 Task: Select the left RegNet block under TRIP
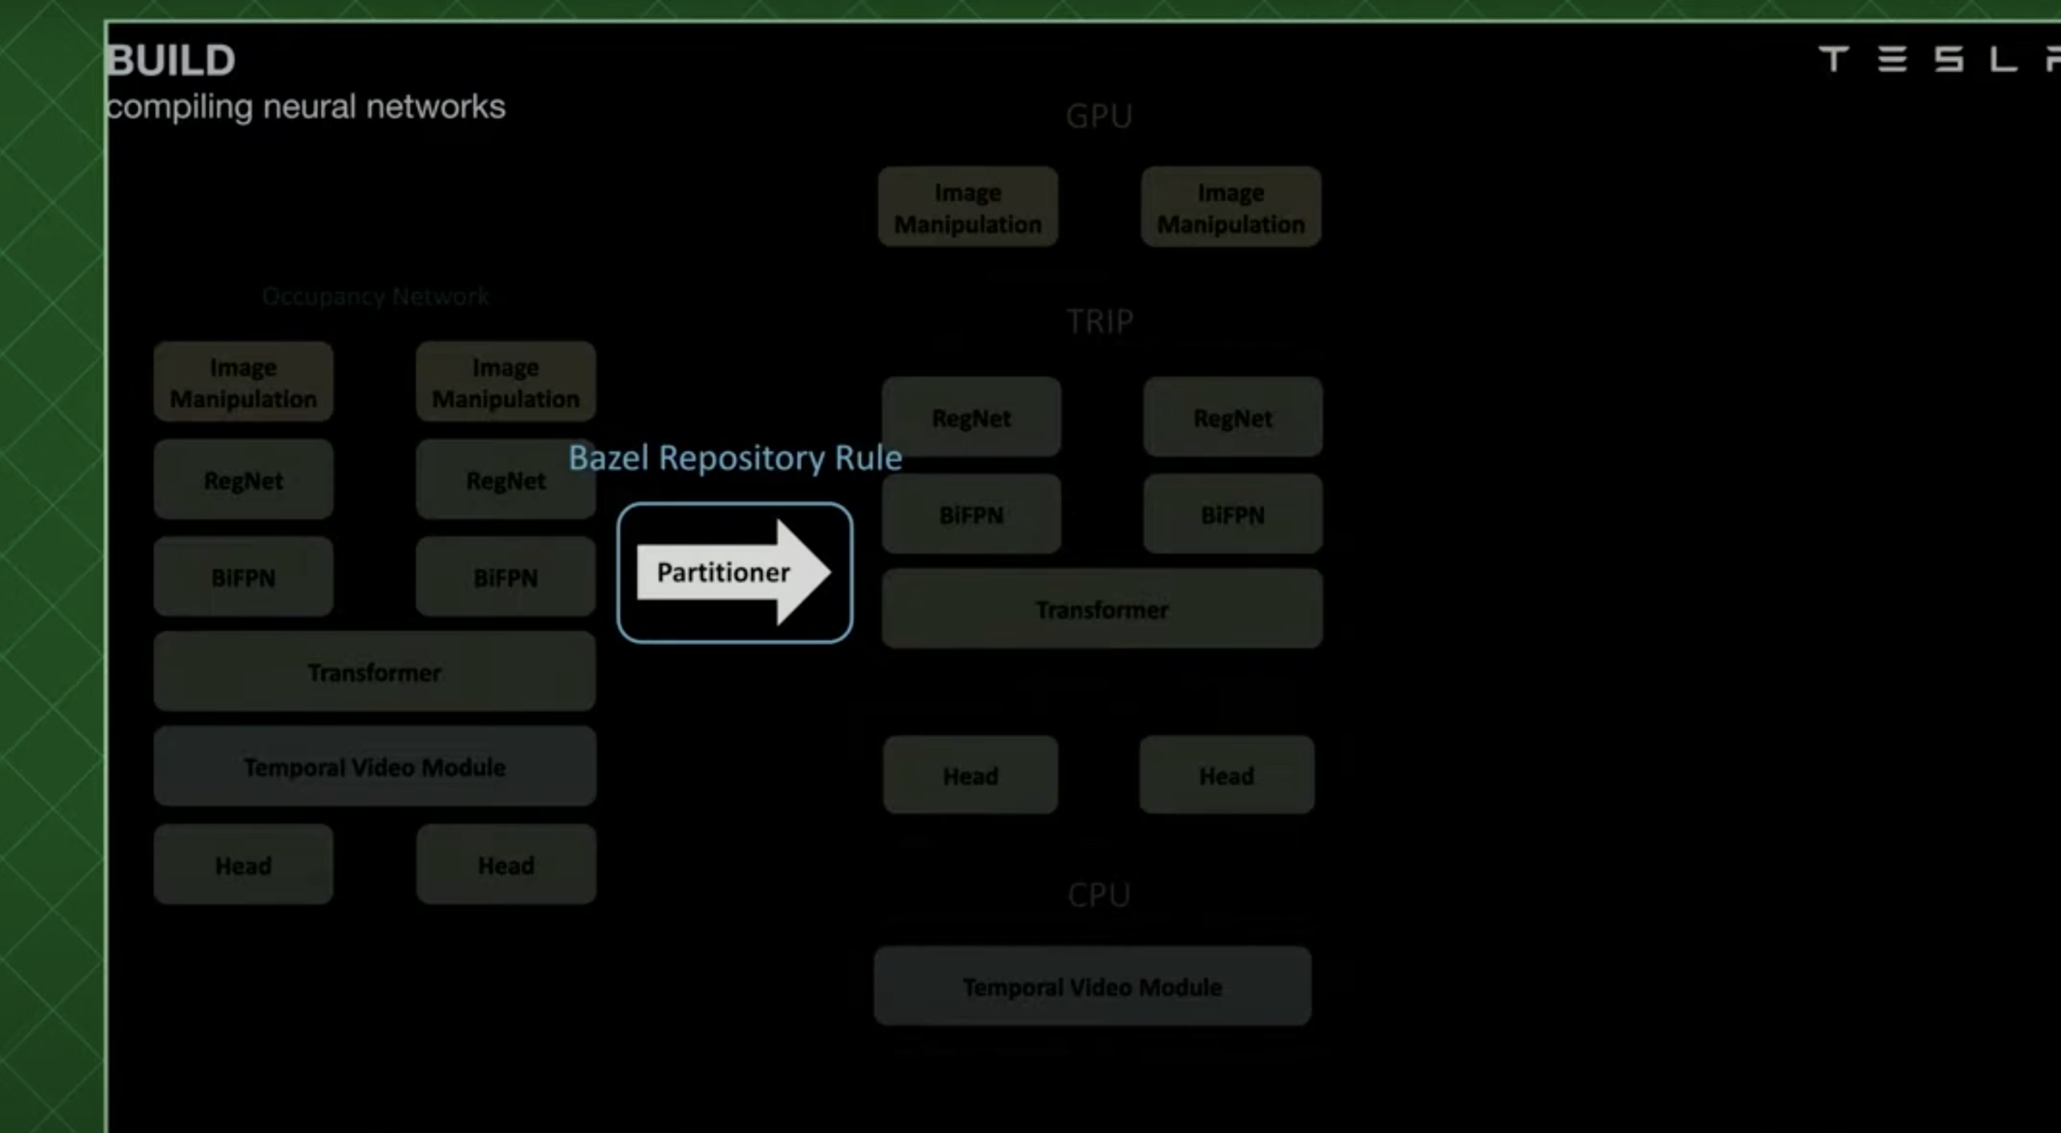pos(971,418)
